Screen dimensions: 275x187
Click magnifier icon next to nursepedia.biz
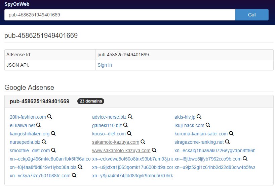44,142
